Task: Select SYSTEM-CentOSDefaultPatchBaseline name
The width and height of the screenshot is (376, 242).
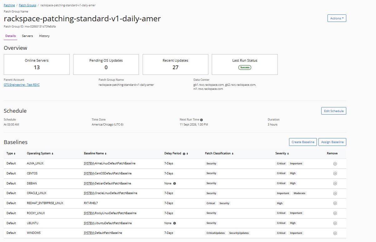Action: tap(108, 173)
